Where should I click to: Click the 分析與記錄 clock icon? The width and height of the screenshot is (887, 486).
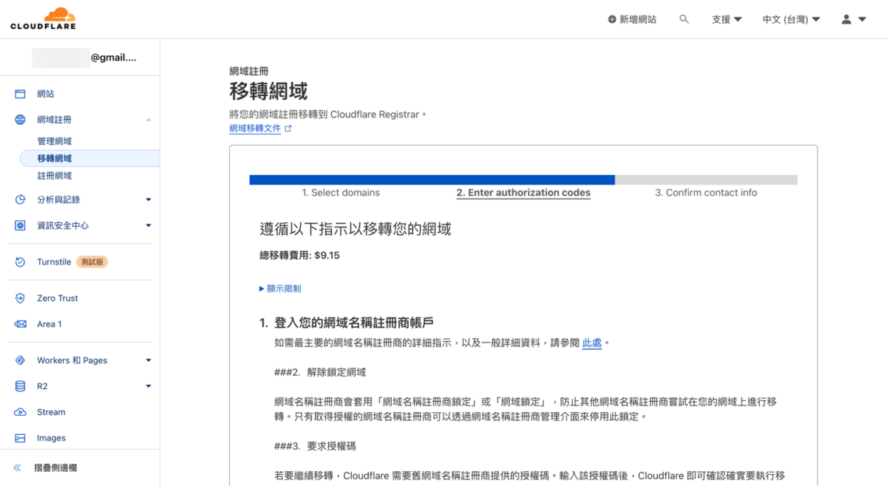point(21,199)
